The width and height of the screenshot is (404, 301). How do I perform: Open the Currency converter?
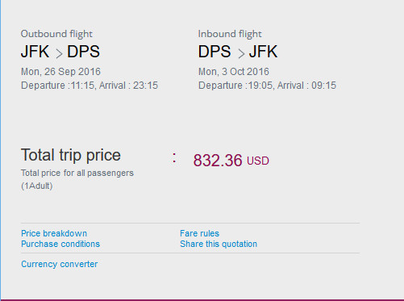tap(60, 264)
